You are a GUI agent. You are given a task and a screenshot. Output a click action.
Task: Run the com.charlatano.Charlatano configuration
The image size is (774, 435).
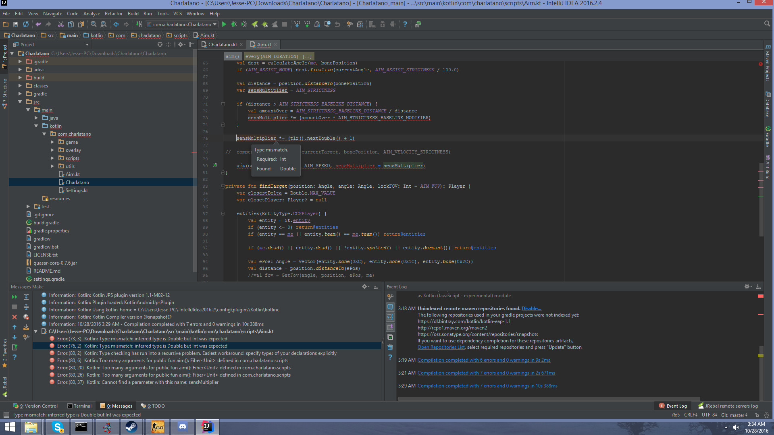pos(224,24)
